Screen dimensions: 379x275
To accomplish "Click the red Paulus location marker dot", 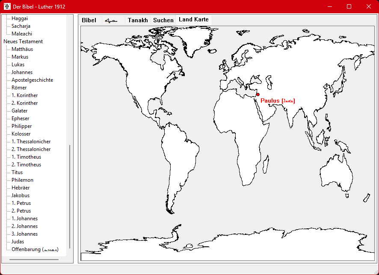I will (x=258, y=95).
